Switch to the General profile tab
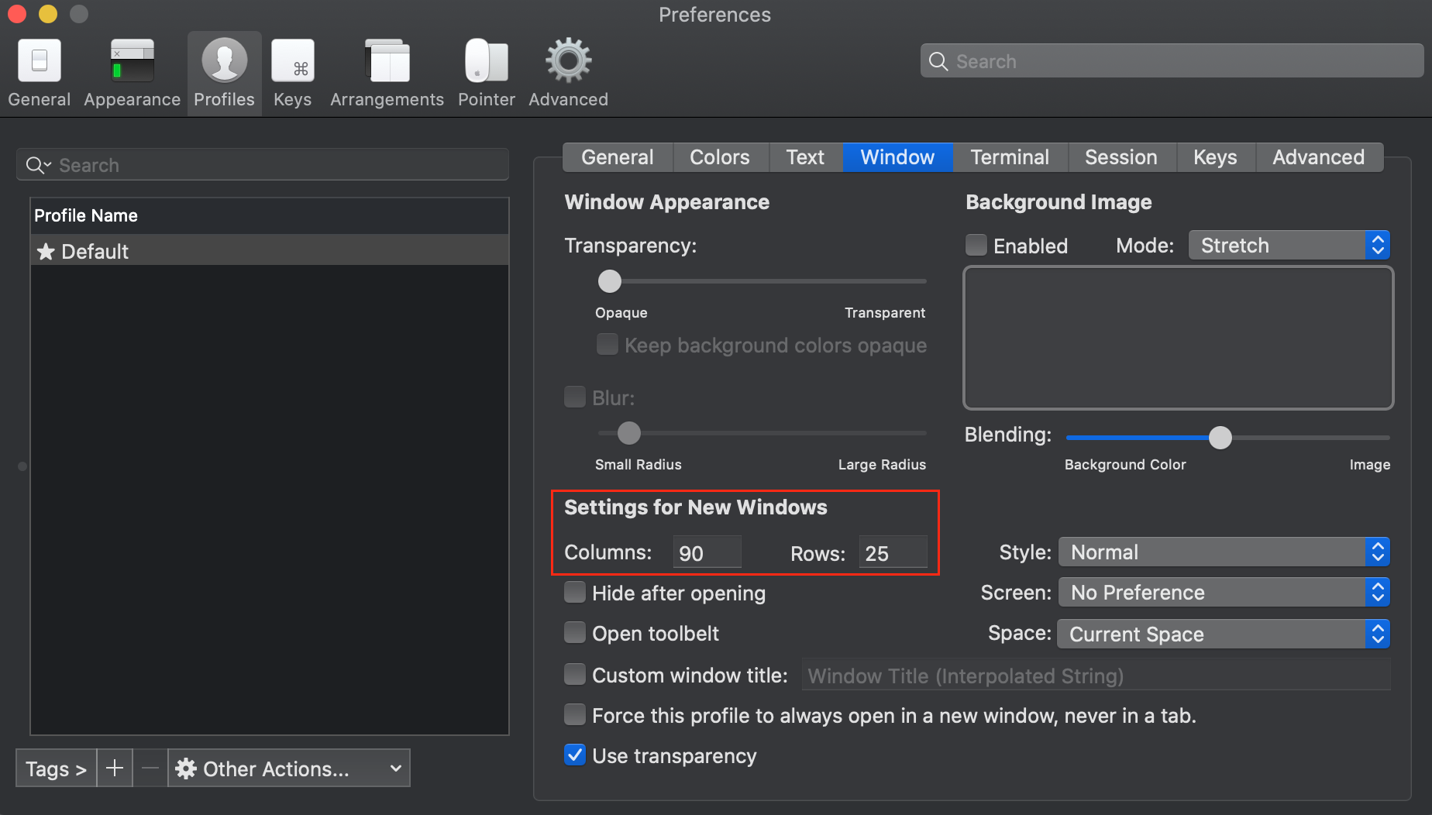 [x=618, y=157]
